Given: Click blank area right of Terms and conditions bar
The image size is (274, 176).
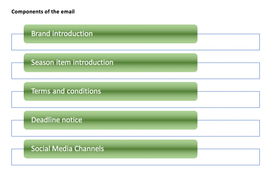Looking at the screenshot, I should 229,99.
